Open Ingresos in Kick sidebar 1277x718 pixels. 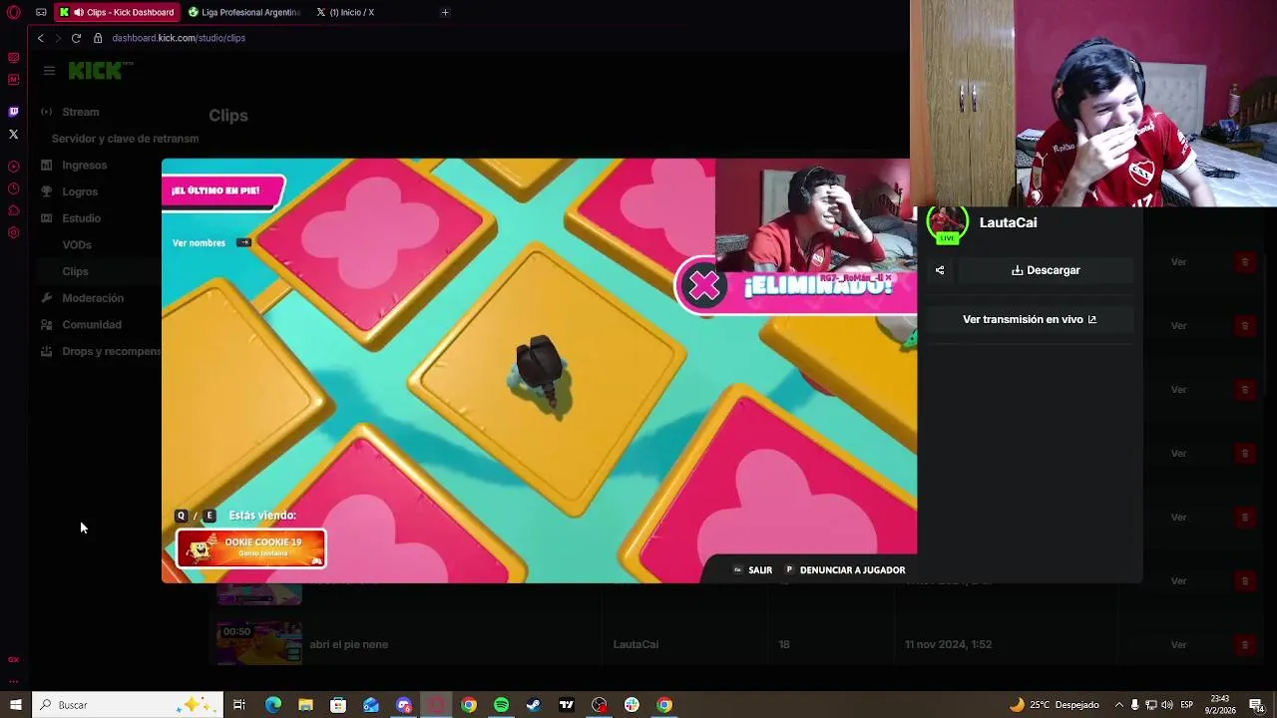(84, 166)
